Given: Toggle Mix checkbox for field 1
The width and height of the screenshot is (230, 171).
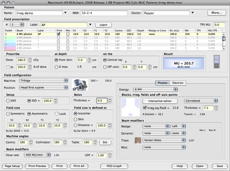Looking at the screenshot, I should click(x=68, y=34).
